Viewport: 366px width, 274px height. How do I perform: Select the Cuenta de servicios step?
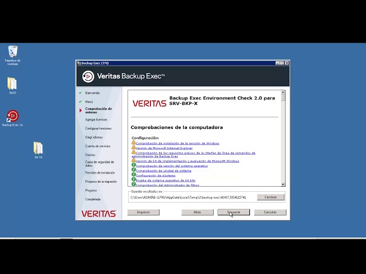click(98, 146)
